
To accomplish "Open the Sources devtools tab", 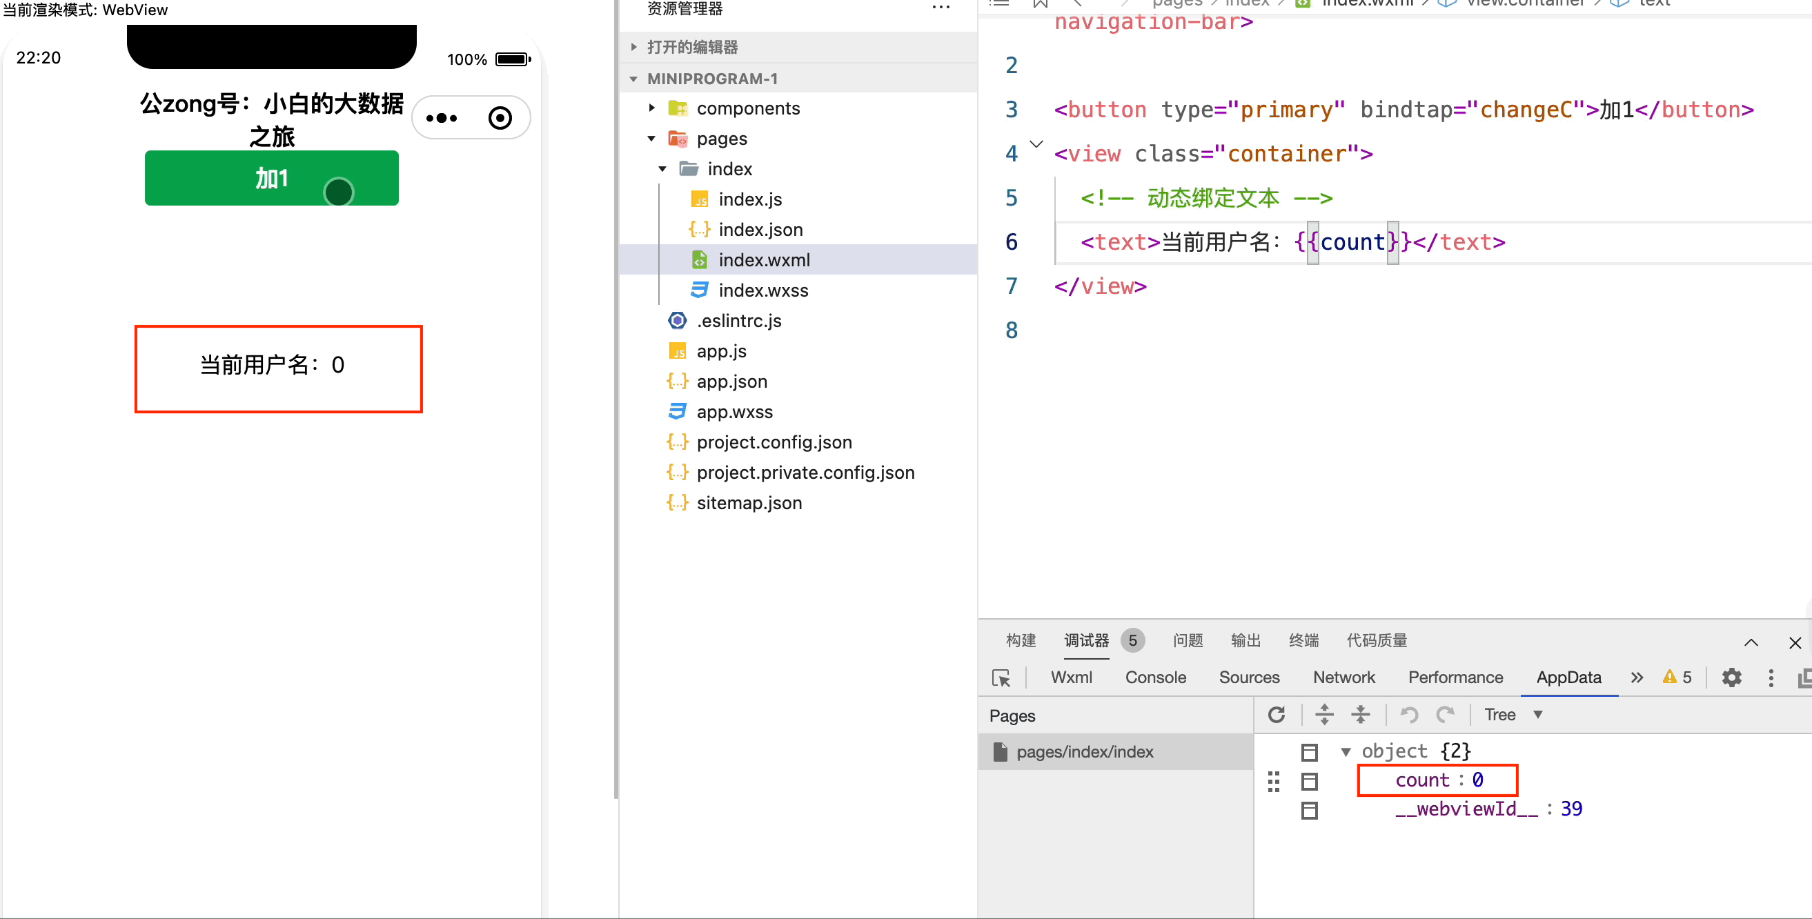I will [1249, 677].
